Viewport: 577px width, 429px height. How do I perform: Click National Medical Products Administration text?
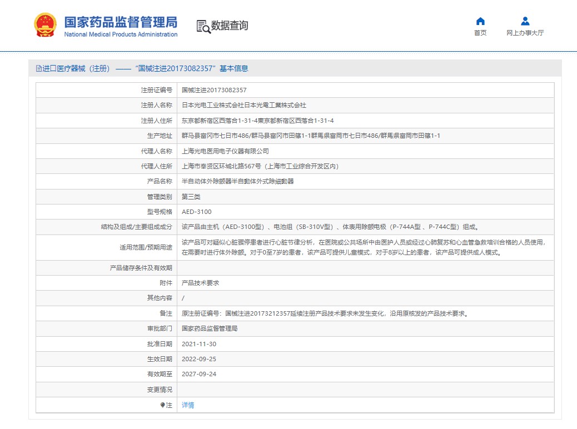point(121,34)
